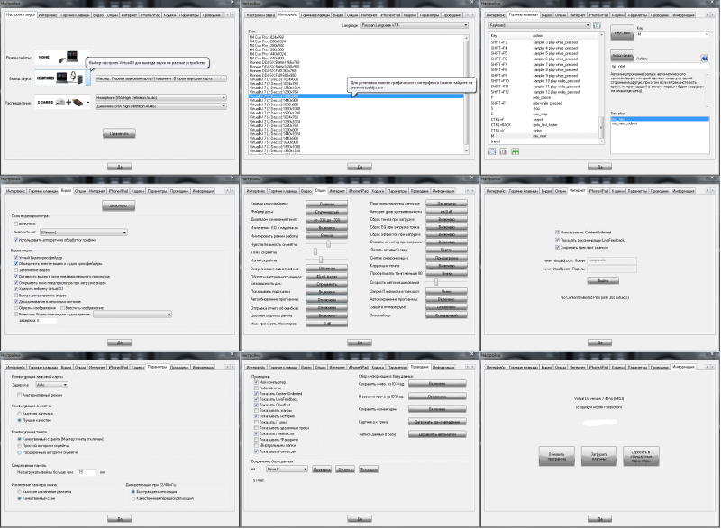721x529 pixels.
Task: Switch to 'Интерфейс' tab in the Internet window
Action: tap(496, 191)
